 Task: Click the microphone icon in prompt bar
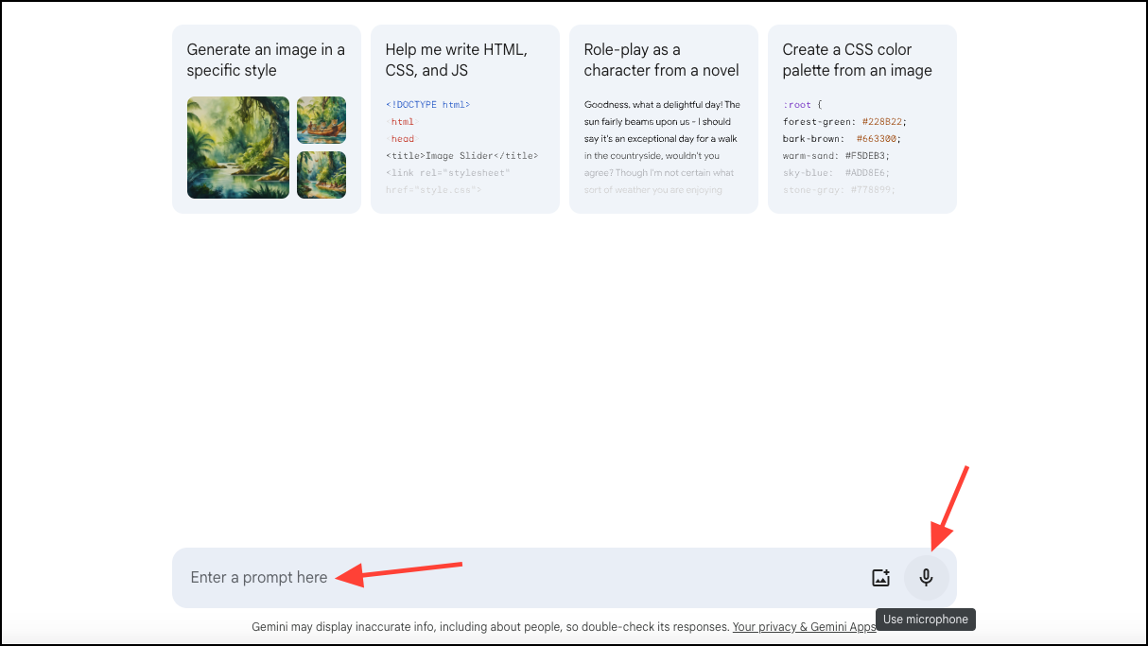point(926,578)
